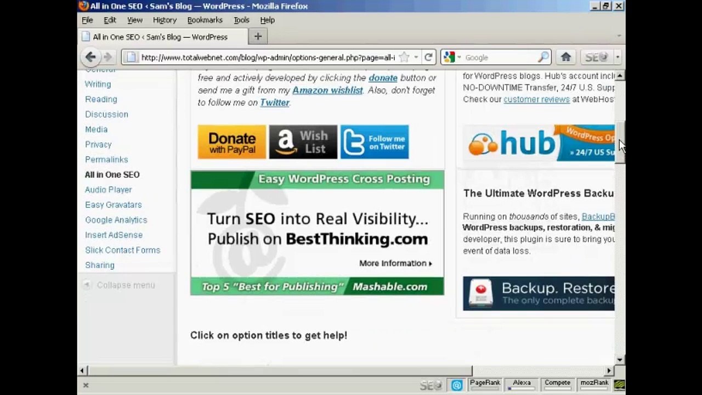This screenshot has width=702, height=395.
Task: Follow the Amazon wishlist text link
Action: (x=327, y=90)
